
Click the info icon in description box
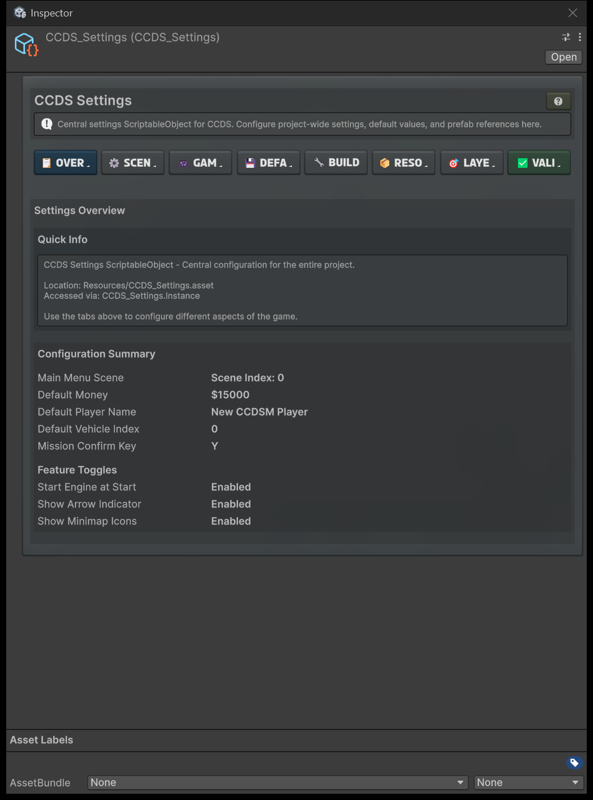pyautogui.click(x=47, y=124)
